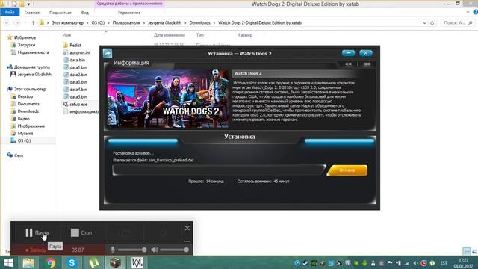The image size is (478, 269).
Task: Expand the Explorer ribbon with the chevron
Action: tap(468, 13)
